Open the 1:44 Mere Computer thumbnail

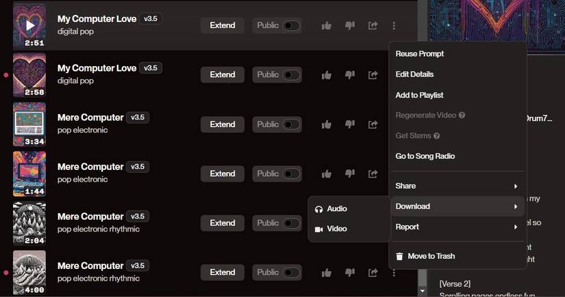(29, 174)
